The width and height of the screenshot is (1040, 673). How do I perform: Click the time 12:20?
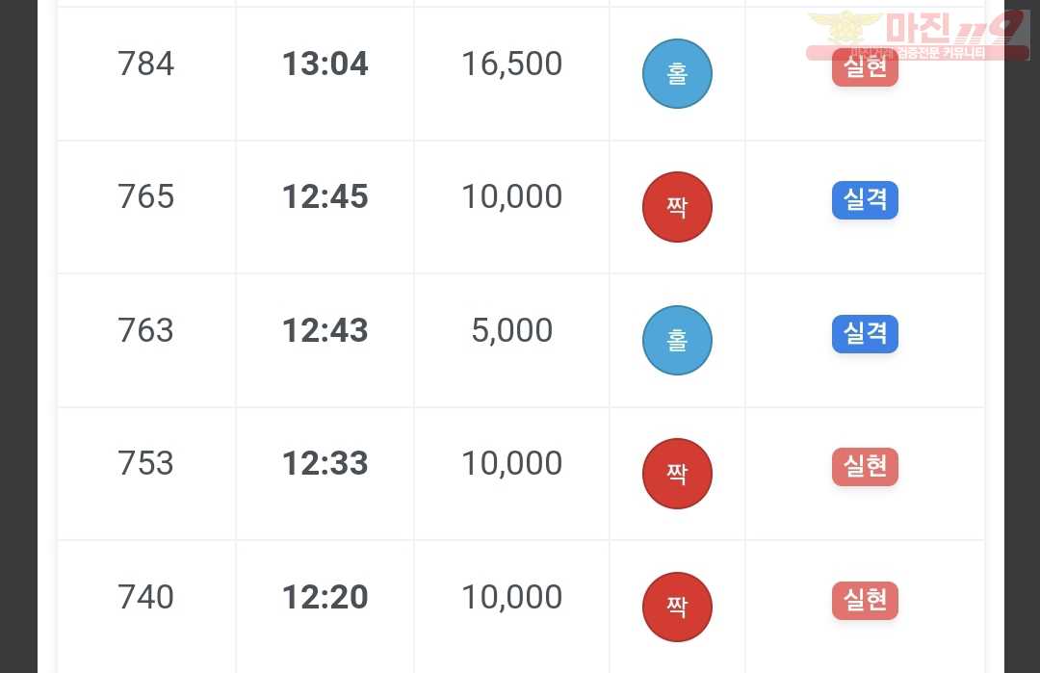click(x=325, y=597)
